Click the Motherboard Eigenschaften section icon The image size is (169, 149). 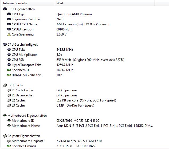click(5, 115)
